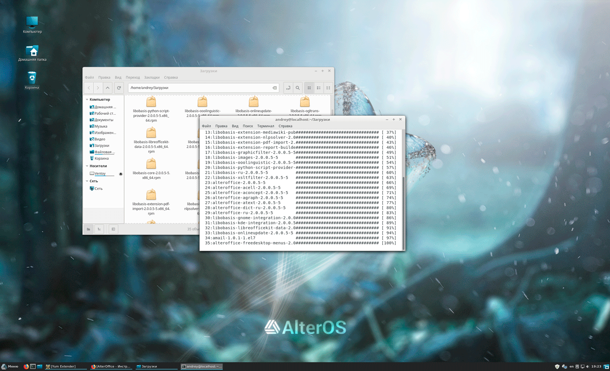Open the Переход menu
610x371 pixels.
(x=133, y=78)
